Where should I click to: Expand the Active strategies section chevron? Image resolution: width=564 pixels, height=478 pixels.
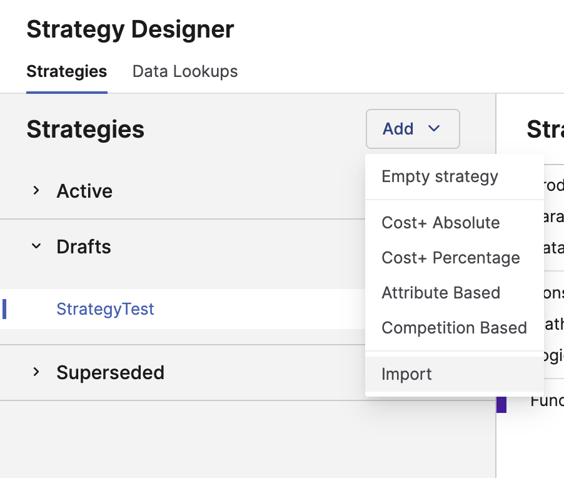(x=36, y=191)
